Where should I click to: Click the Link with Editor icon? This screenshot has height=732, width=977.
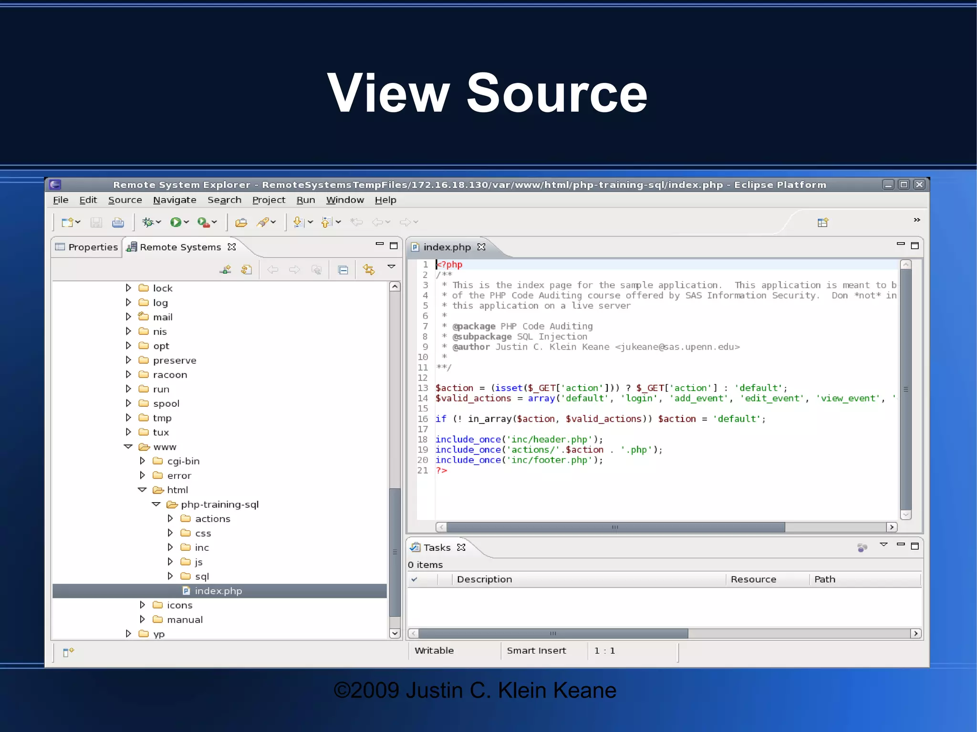[369, 269]
